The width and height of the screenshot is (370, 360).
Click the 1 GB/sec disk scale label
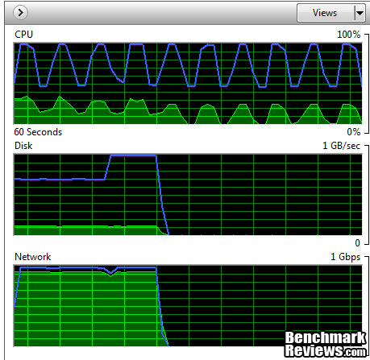click(x=341, y=146)
